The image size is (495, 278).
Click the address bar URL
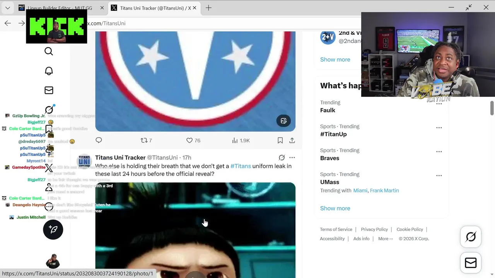[x=106, y=24]
